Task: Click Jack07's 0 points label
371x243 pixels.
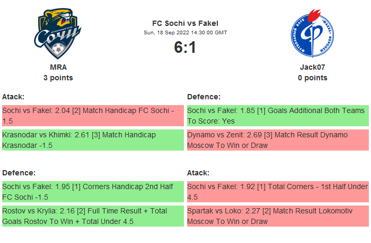Action: (x=312, y=78)
